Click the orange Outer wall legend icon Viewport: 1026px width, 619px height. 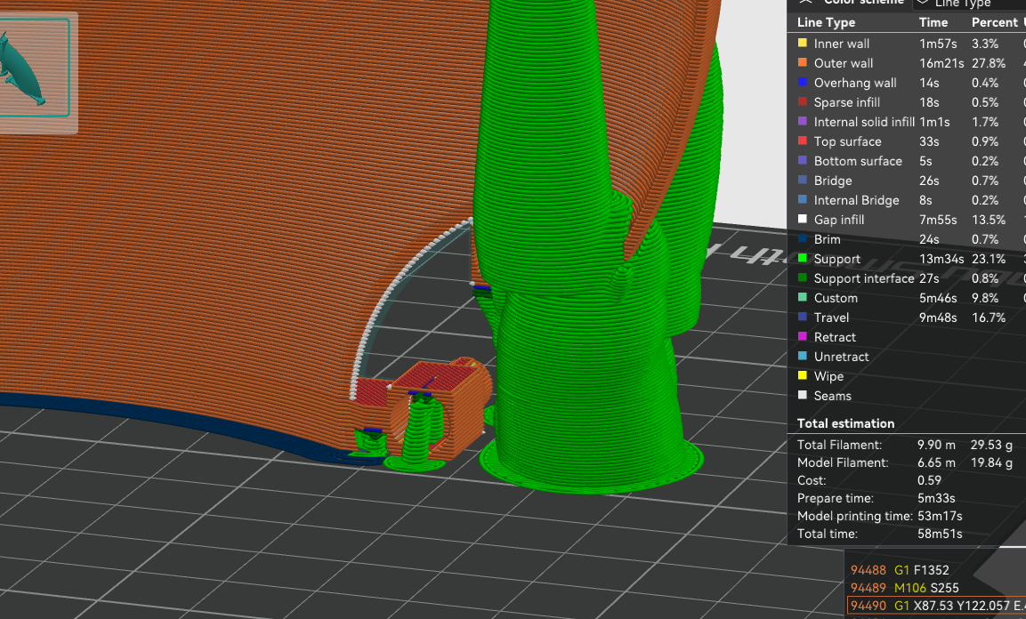click(x=803, y=63)
